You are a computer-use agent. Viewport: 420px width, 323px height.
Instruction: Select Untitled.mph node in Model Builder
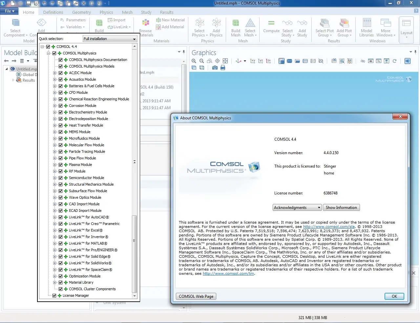coord(24,69)
